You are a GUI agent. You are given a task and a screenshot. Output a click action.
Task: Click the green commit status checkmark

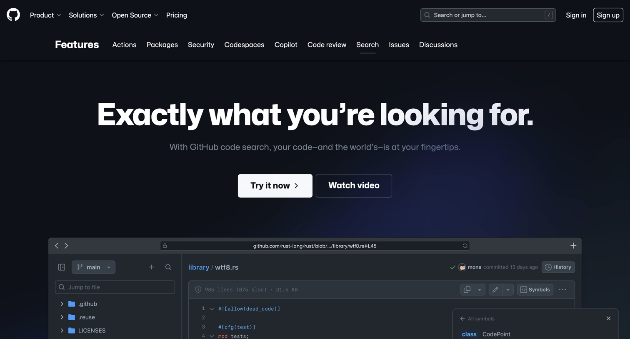click(453, 267)
